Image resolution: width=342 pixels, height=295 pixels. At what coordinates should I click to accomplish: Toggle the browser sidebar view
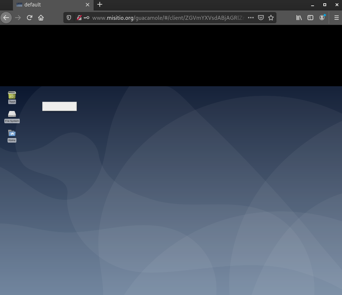pyautogui.click(x=310, y=18)
